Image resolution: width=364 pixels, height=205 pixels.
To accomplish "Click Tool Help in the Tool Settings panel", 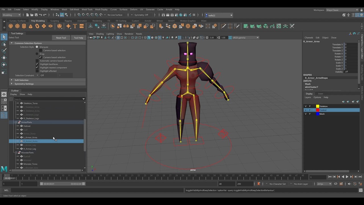I will point(78,37).
